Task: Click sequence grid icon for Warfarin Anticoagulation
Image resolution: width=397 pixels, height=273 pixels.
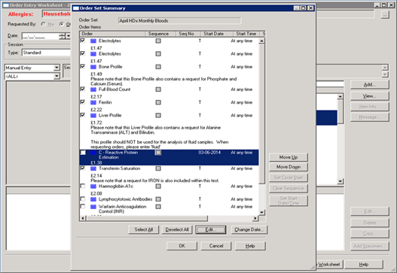Action: pos(158,207)
